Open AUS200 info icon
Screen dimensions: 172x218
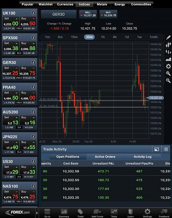(x=33, y=112)
